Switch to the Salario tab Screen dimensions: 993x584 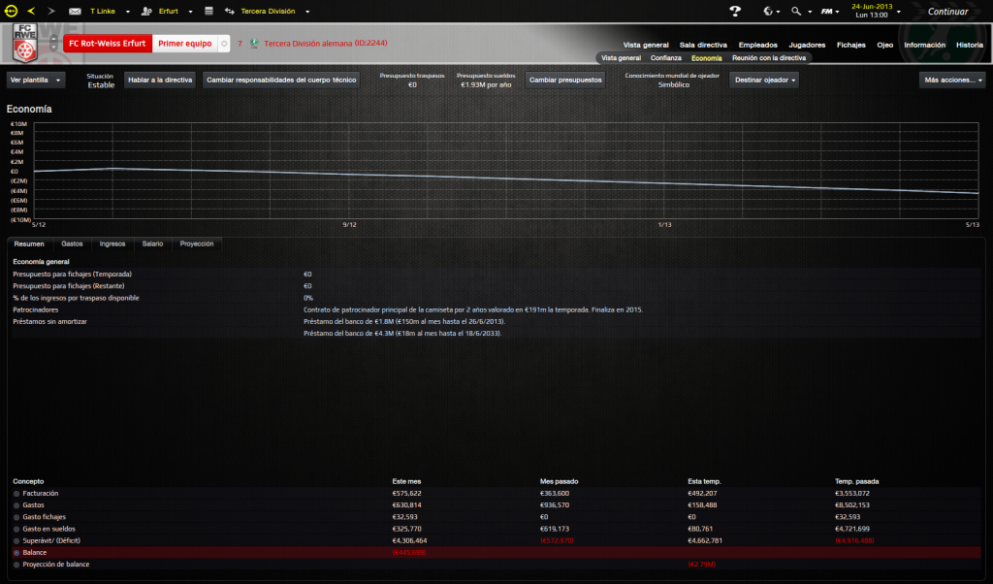pyautogui.click(x=152, y=243)
